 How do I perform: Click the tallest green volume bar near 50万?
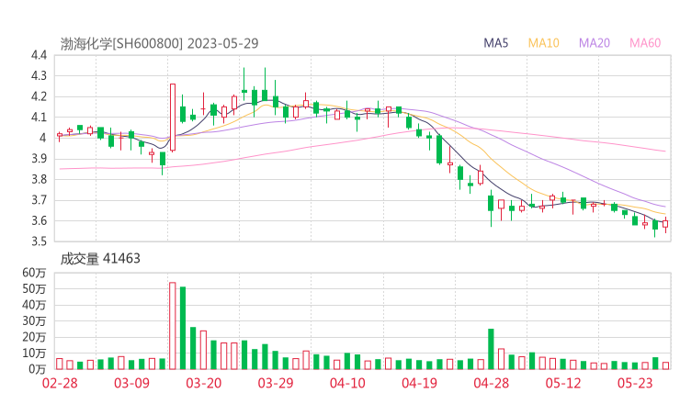[x=183, y=328]
